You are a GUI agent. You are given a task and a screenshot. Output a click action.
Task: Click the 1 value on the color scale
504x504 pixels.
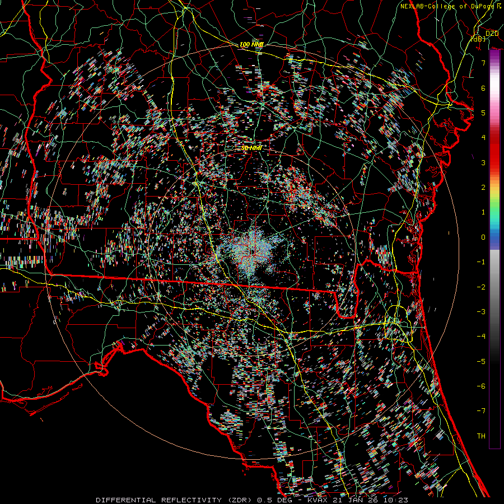click(483, 212)
